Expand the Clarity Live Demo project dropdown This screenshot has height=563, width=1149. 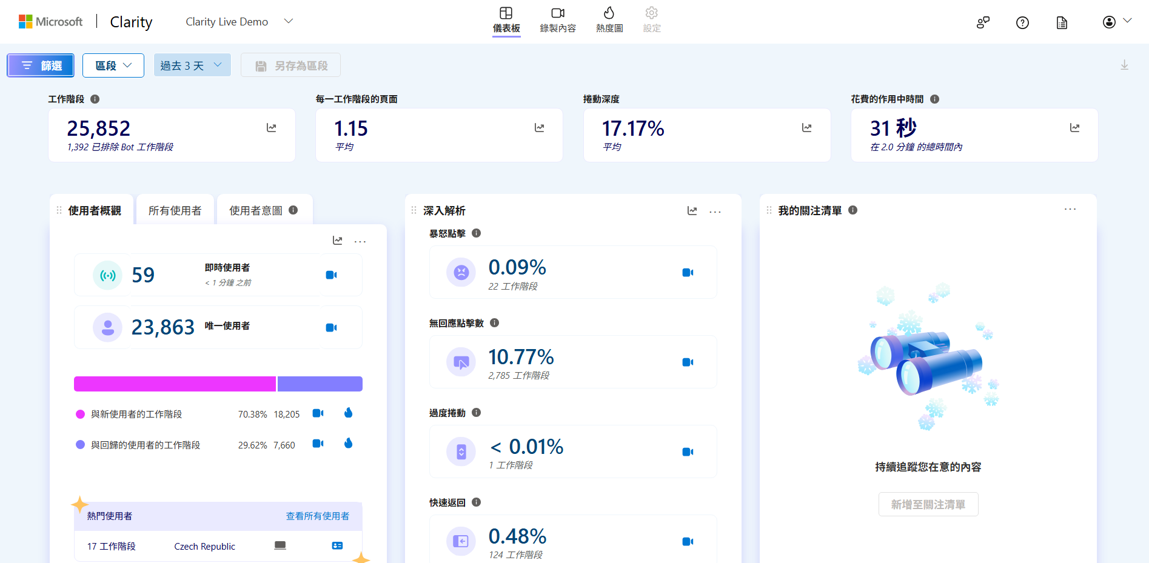[289, 21]
